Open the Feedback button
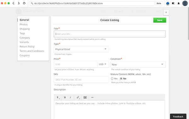Image resolution: width=189 pixels, height=119 pixels. (x=178, y=116)
